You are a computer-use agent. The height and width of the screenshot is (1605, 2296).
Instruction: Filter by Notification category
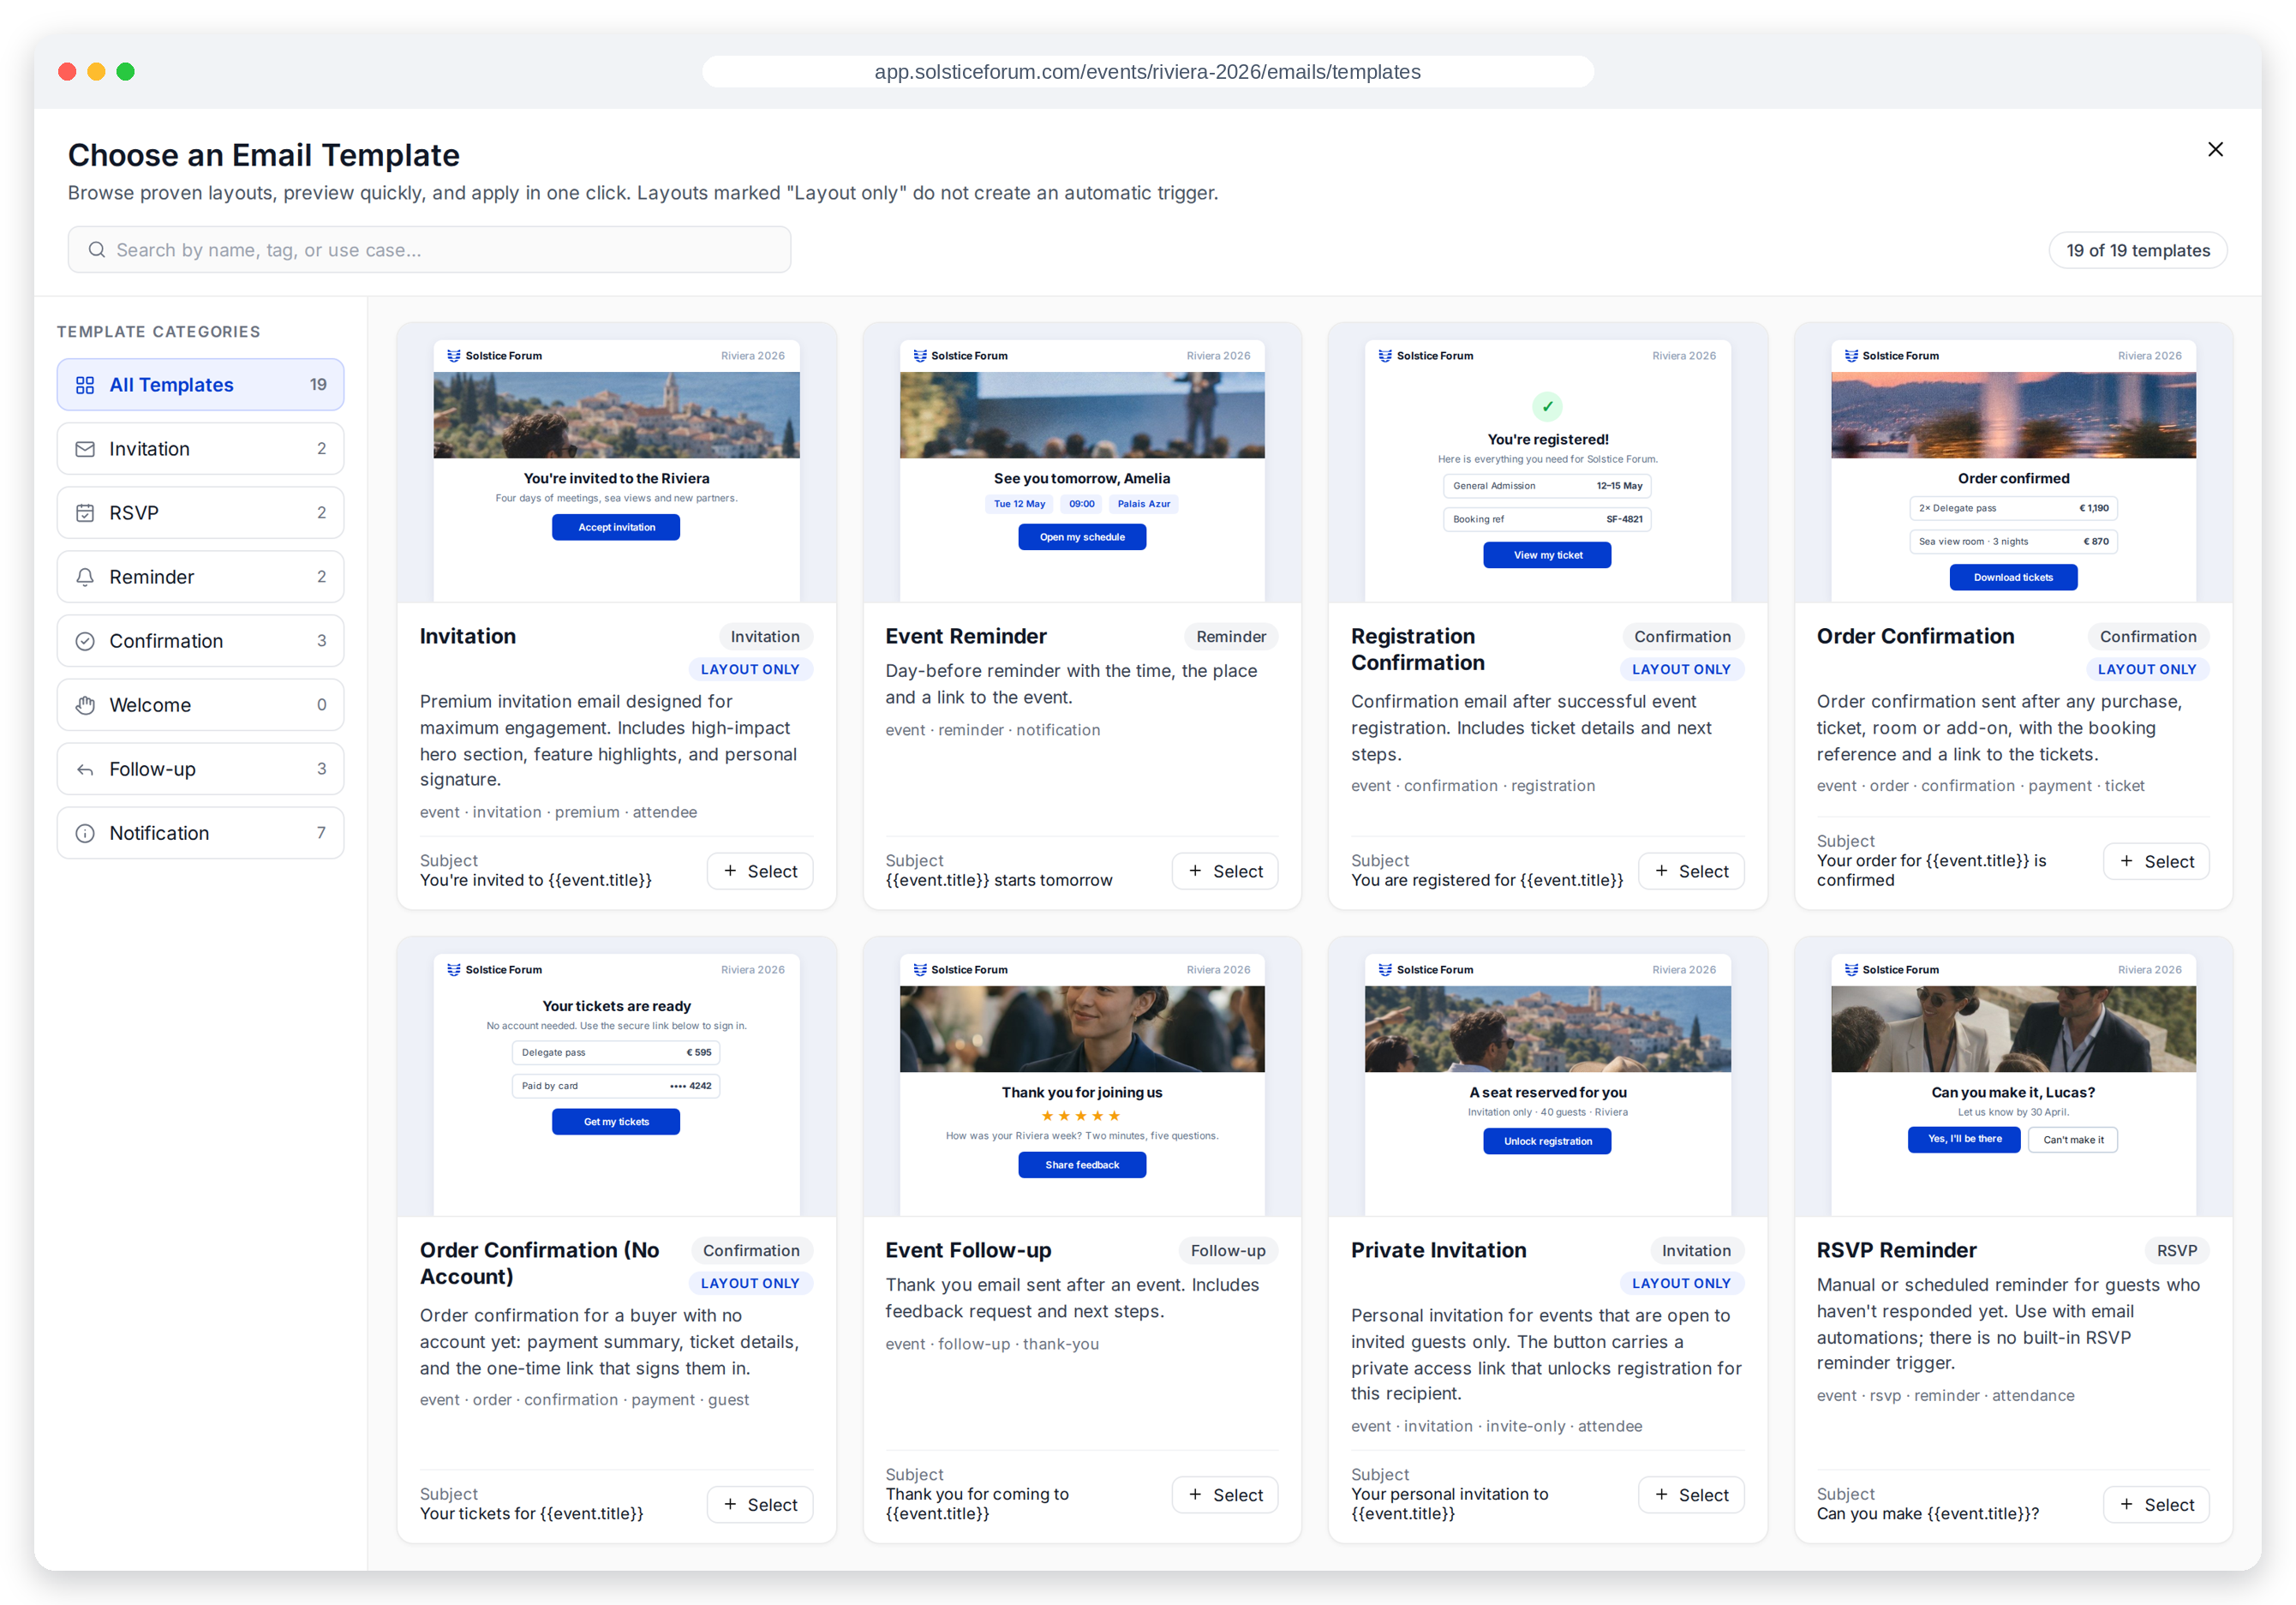tap(200, 833)
